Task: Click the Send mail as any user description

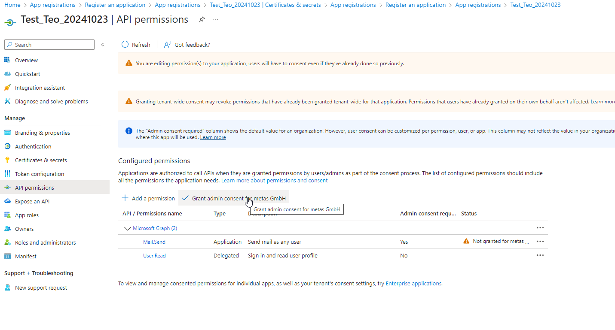Action: click(275, 242)
